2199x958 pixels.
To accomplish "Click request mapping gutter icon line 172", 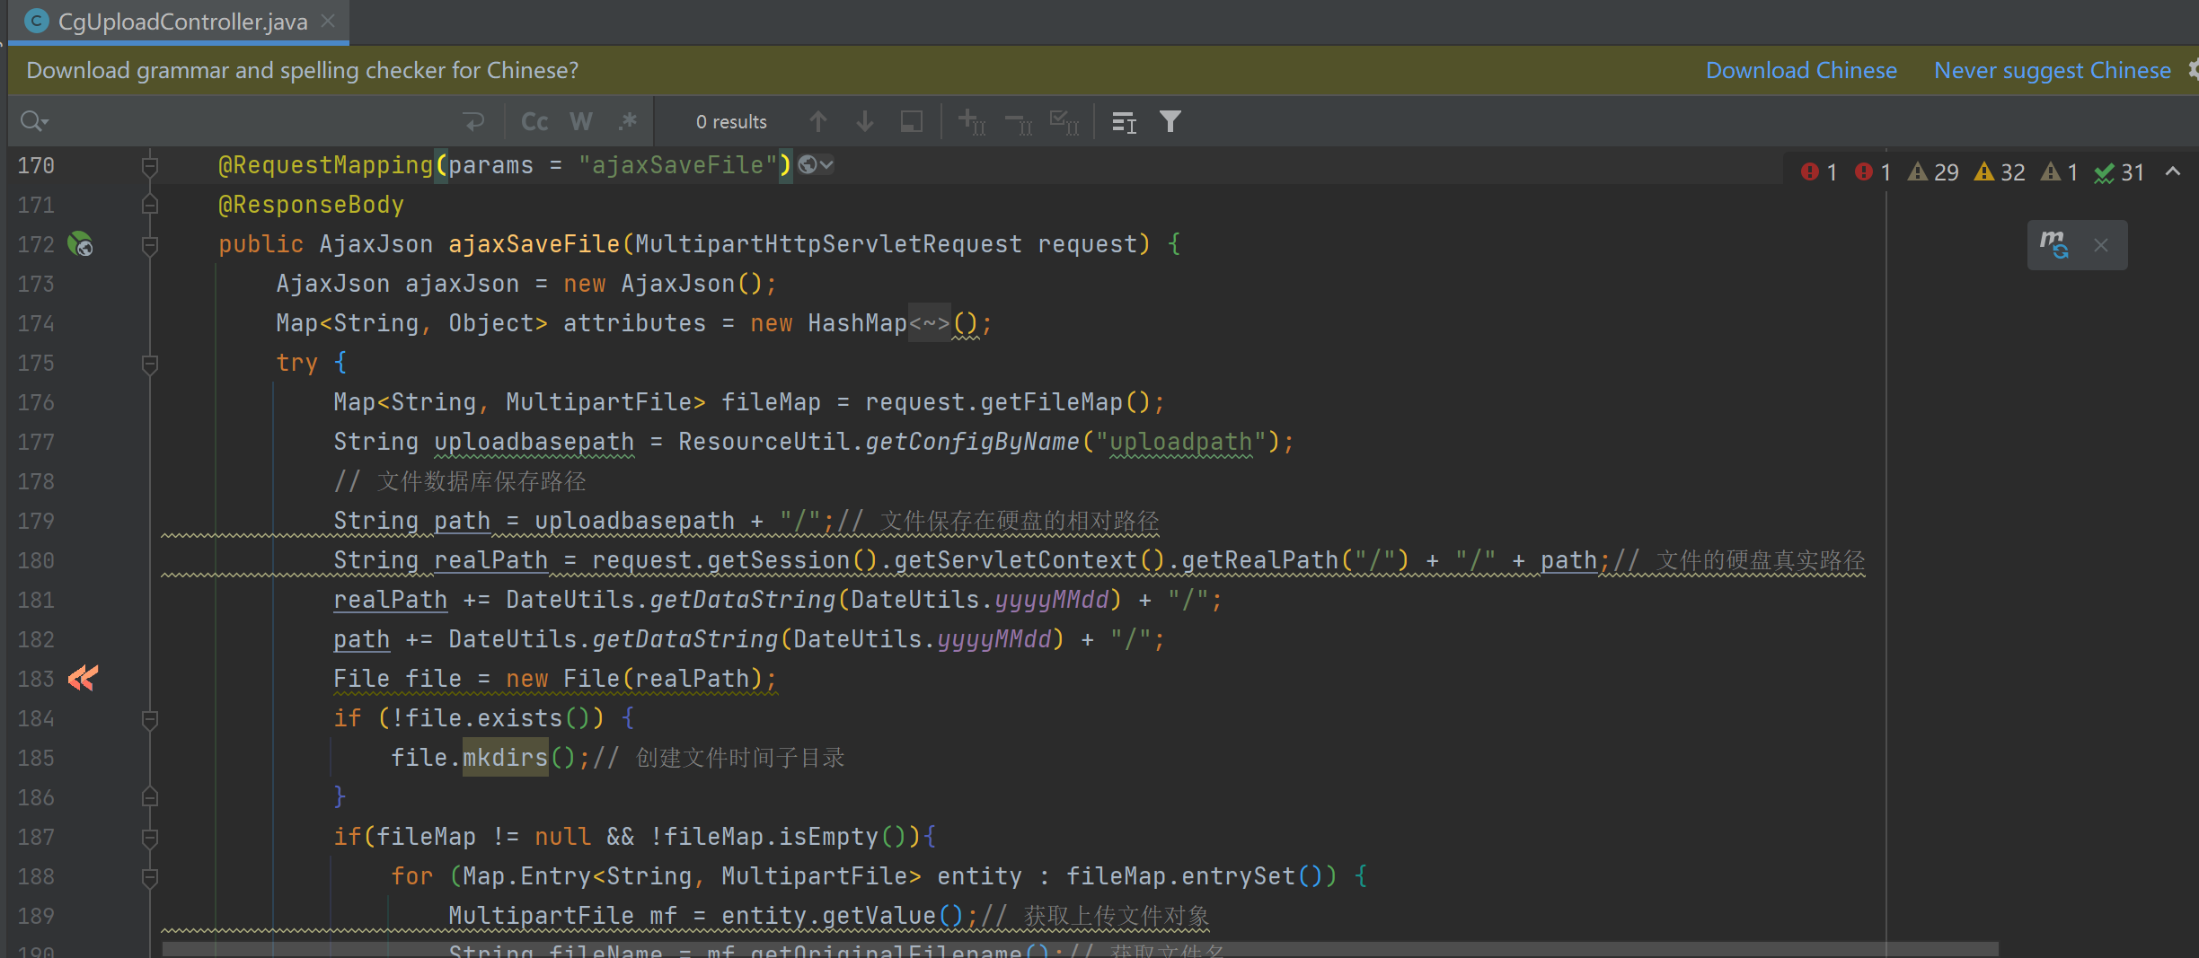I will coord(81,243).
